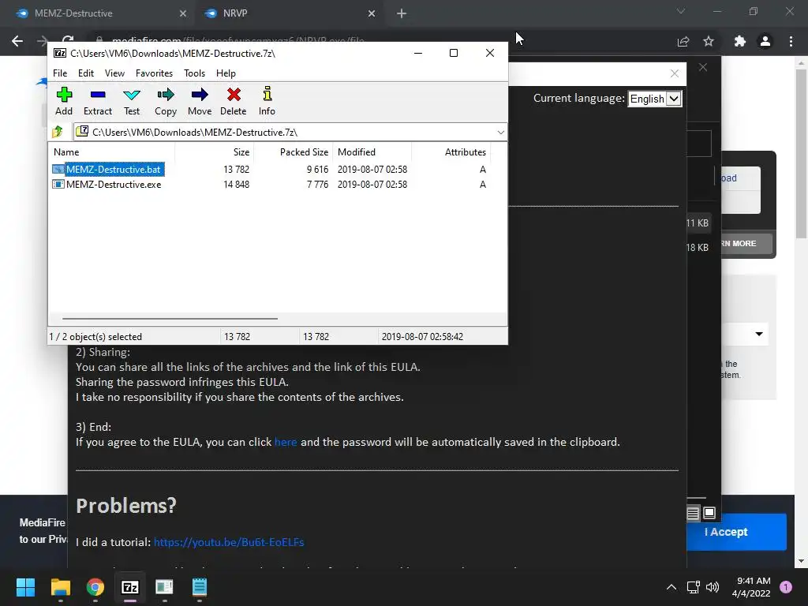This screenshot has width=808, height=606.
Task: Open the Chrome tab search chevron
Action: click(x=681, y=11)
